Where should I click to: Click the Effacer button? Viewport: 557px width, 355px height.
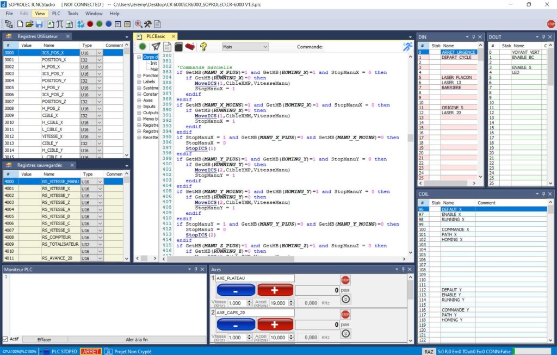(x=44, y=339)
